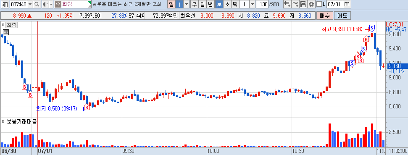Click the speaker sound alert icon
The height and width of the screenshot is (155, 408).
pos(45,4)
